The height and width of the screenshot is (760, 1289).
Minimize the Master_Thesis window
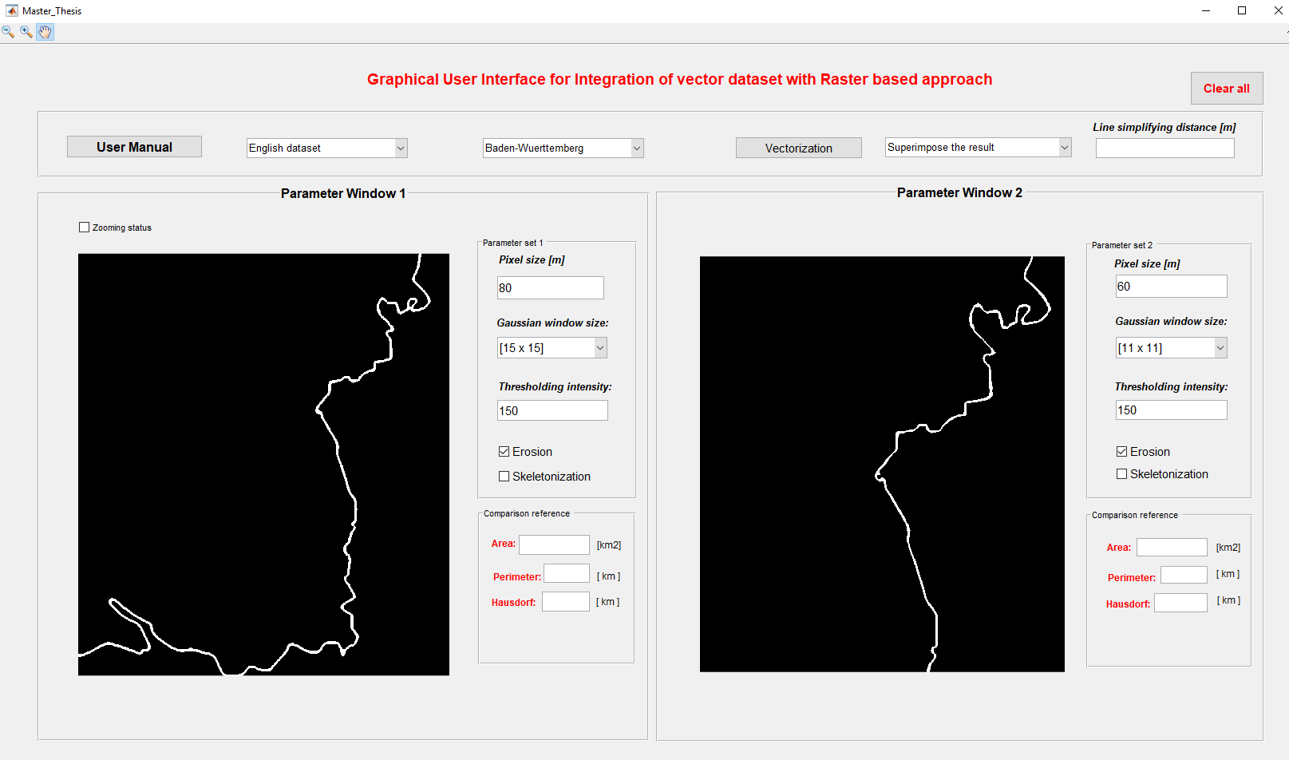(x=1205, y=10)
